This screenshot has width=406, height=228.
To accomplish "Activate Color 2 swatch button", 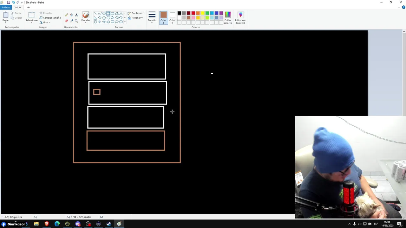I will pyautogui.click(x=172, y=18).
